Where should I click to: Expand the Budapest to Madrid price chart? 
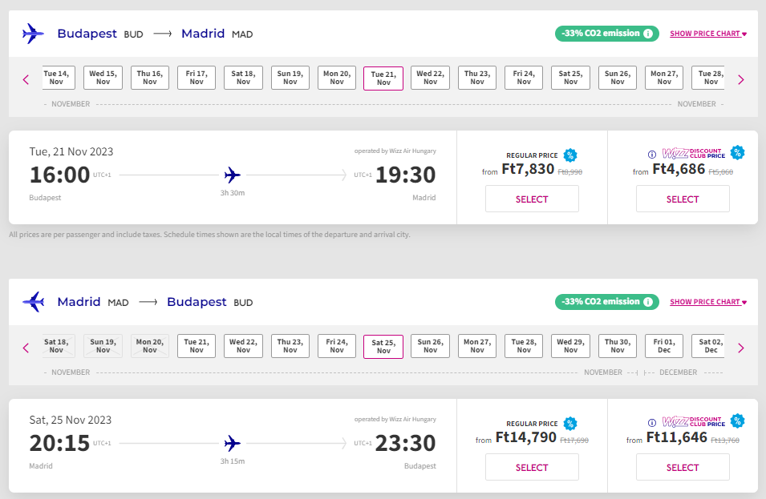click(x=708, y=34)
